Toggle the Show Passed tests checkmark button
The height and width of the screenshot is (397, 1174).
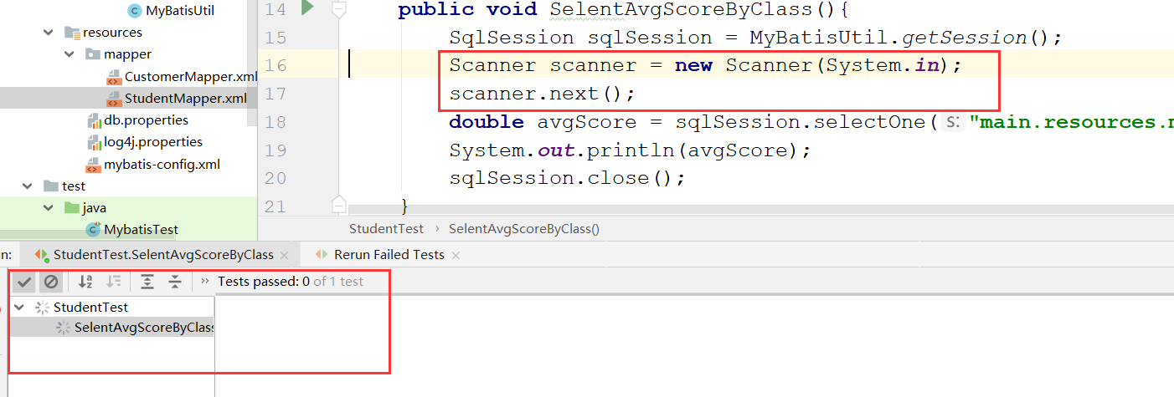[24, 282]
